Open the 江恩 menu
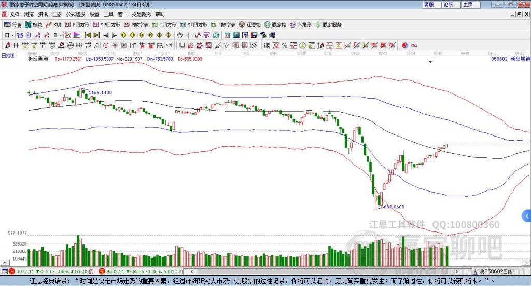 pos(57,14)
